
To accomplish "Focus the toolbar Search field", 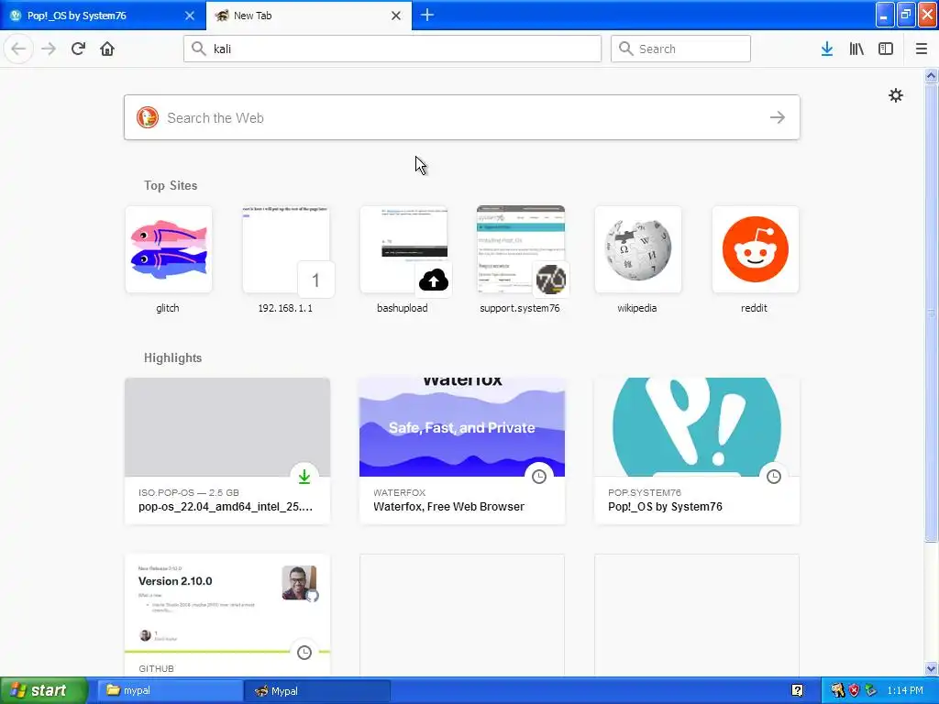I will pyautogui.click(x=680, y=49).
